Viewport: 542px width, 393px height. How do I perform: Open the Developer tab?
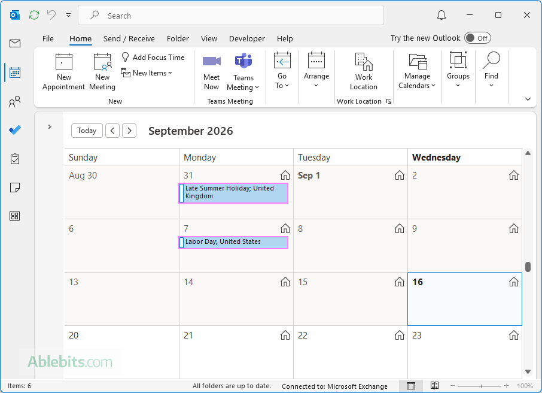point(247,38)
